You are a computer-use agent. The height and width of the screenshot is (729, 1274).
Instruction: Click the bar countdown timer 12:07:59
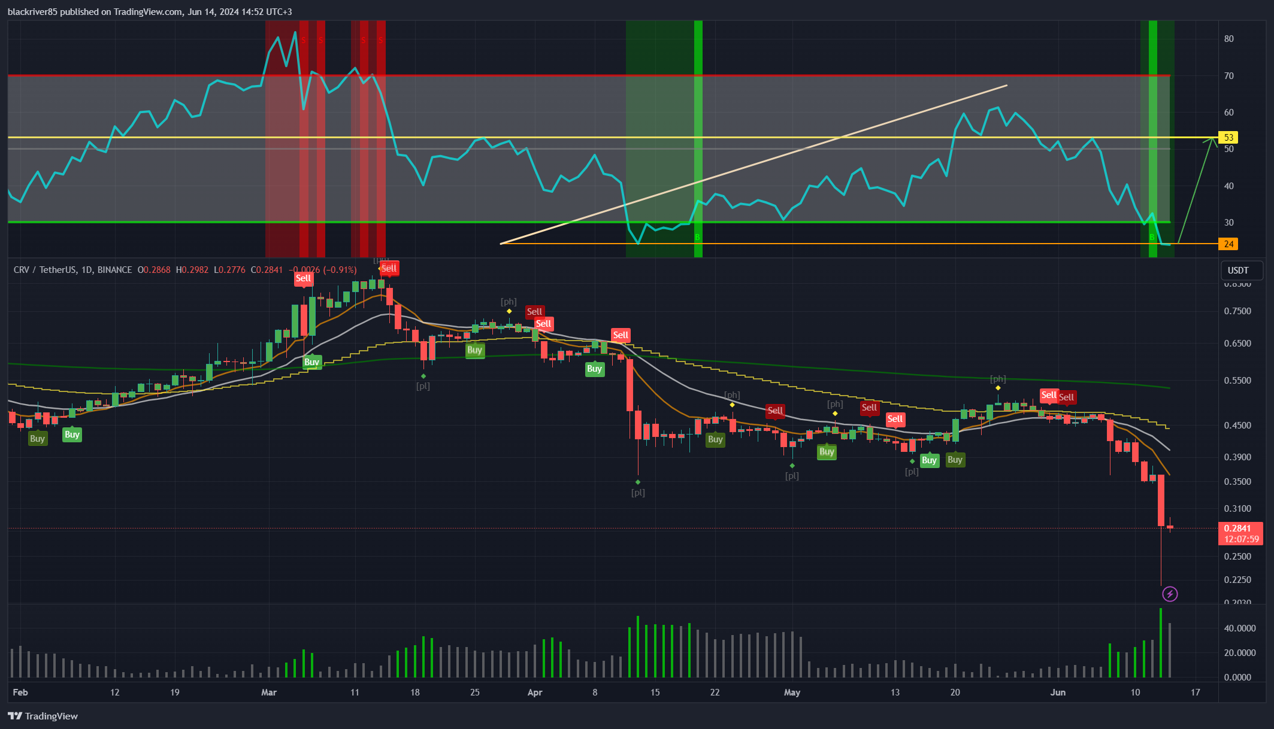[x=1241, y=539]
